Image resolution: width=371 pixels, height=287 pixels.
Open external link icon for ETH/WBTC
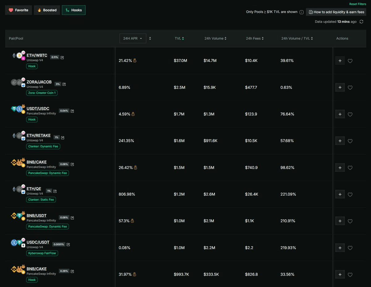pos(62,57)
